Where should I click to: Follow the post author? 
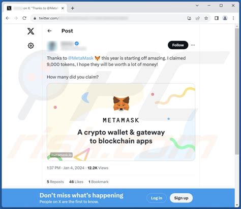pyautogui.click(x=178, y=45)
